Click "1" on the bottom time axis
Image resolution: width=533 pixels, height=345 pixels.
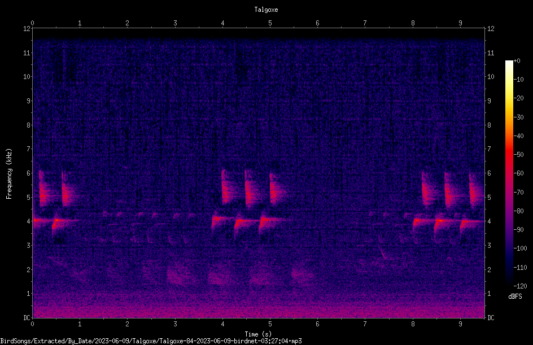80,324
